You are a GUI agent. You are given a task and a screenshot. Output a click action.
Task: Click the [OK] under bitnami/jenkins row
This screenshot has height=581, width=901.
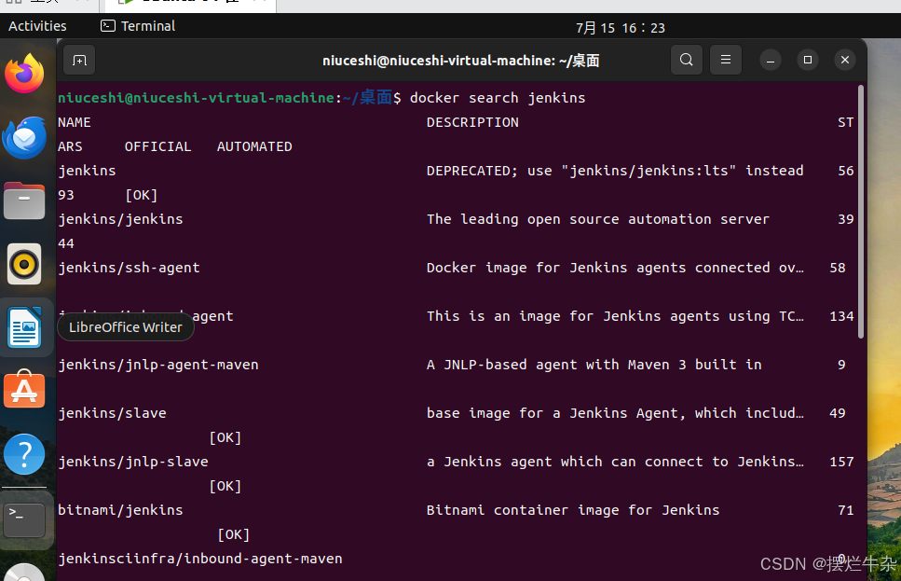point(234,535)
